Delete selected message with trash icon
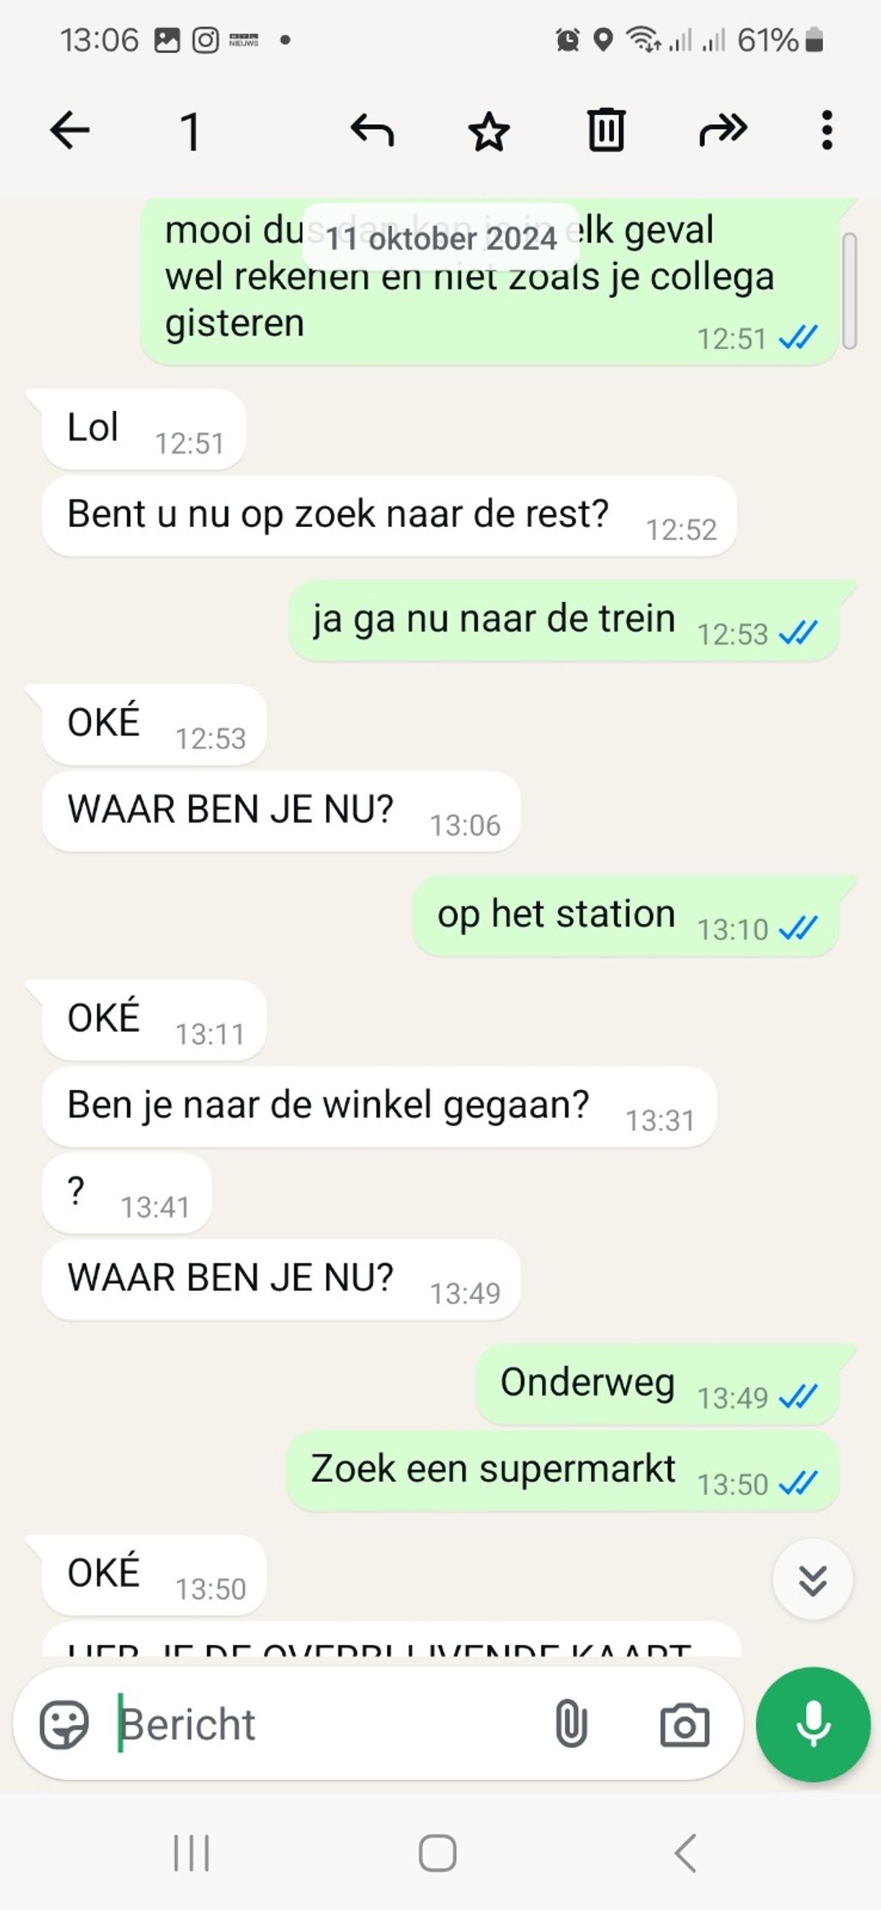881x1910 pixels. click(x=606, y=131)
